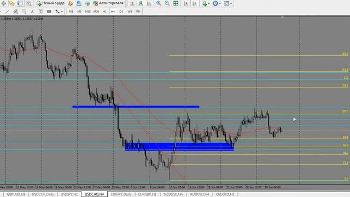Click the arrows objects icon
The width and height of the screenshot is (350, 197).
(x=57, y=11)
